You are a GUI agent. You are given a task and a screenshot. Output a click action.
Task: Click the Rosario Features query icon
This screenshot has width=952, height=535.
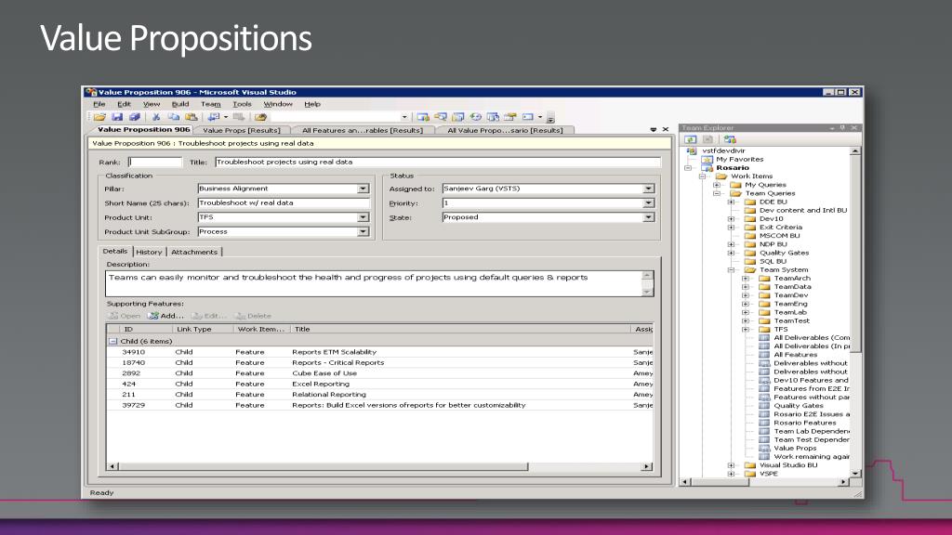point(764,423)
